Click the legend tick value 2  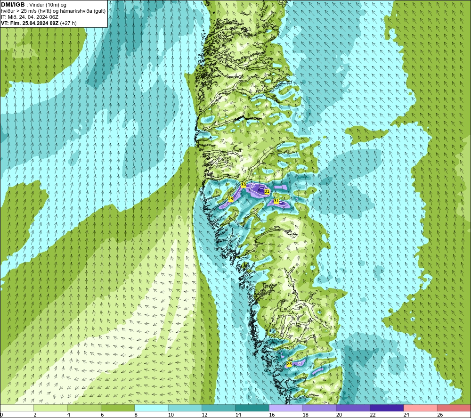[35, 415]
